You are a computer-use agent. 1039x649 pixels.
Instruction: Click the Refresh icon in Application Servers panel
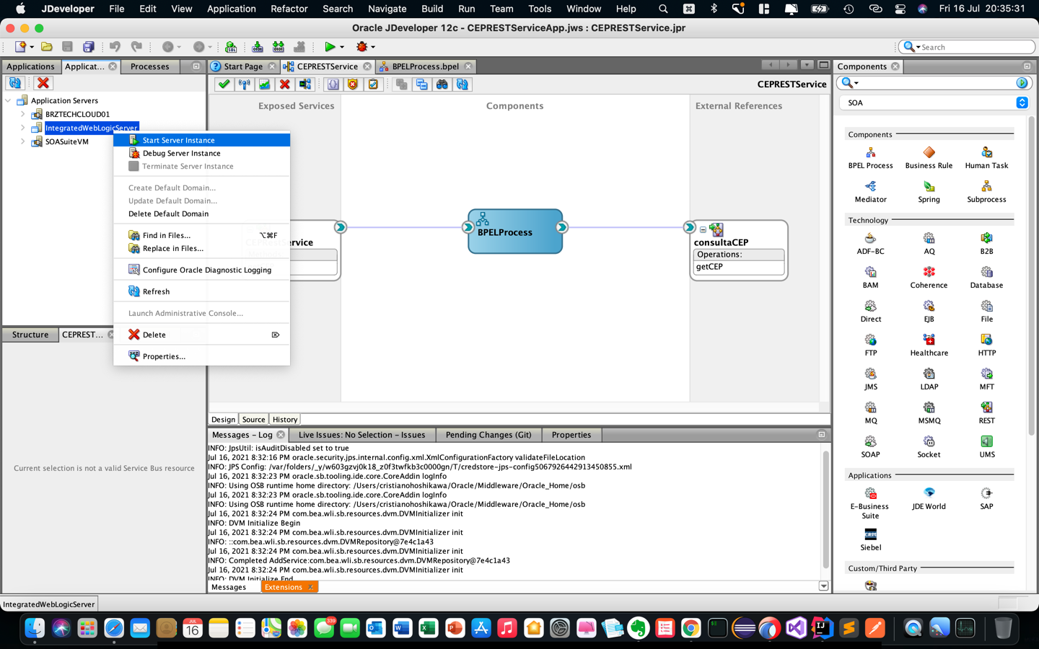(15, 83)
